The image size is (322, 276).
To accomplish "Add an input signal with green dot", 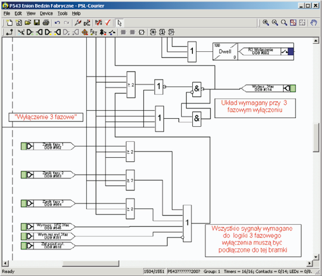I will (30, 32).
